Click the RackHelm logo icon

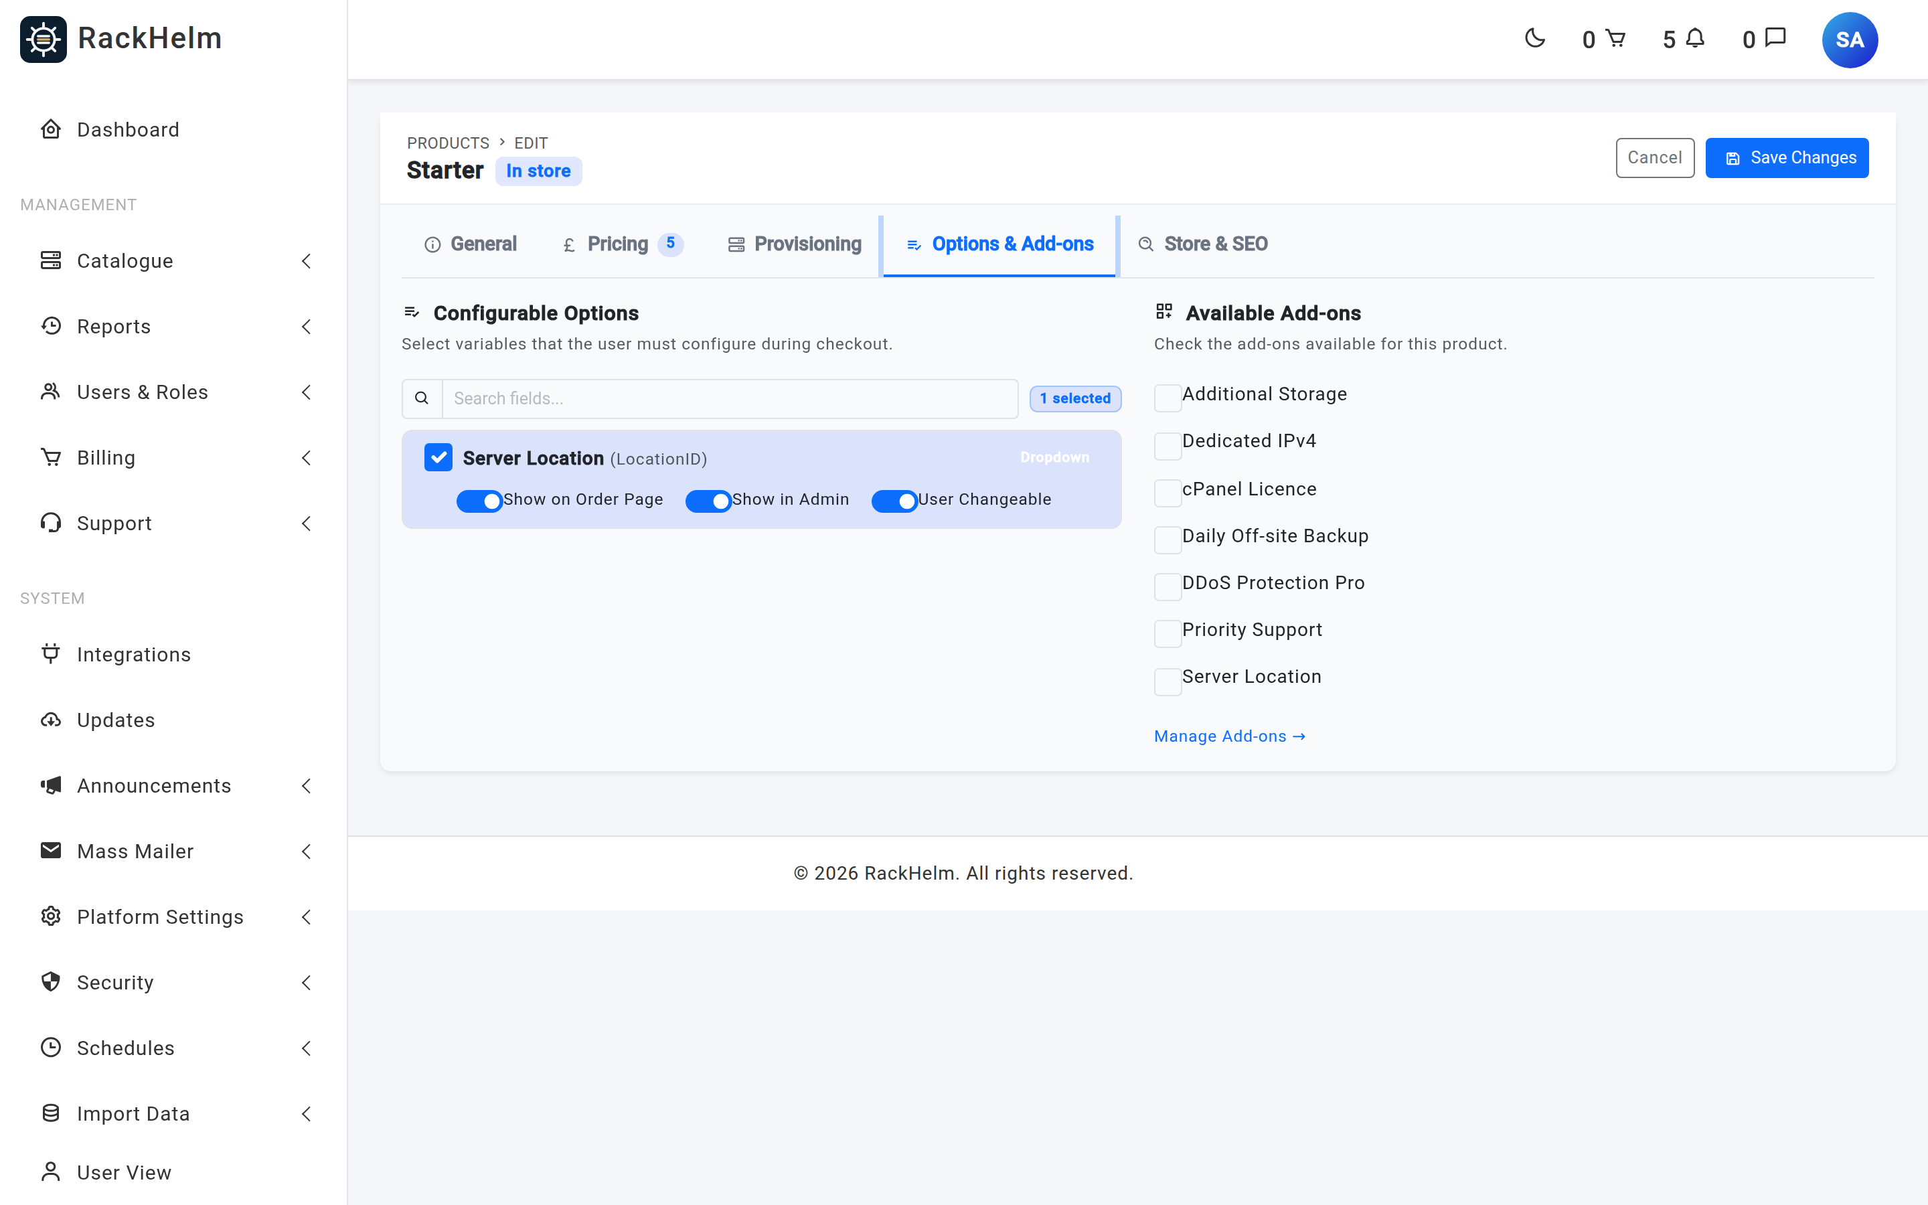coord(43,39)
